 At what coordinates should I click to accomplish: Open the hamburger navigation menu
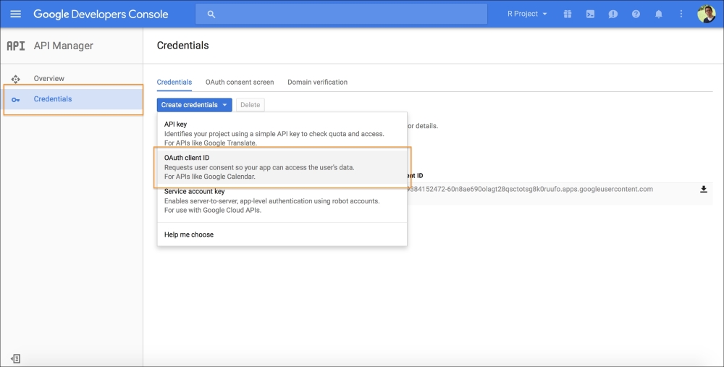[16, 14]
